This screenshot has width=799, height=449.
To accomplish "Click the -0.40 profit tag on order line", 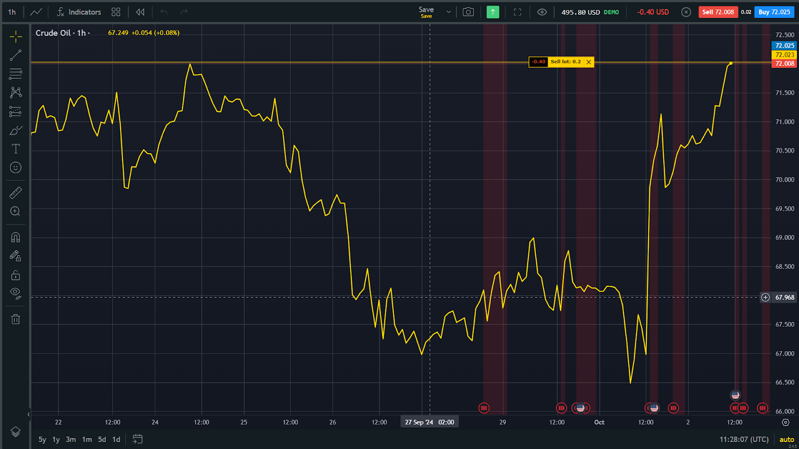I will click(x=538, y=62).
